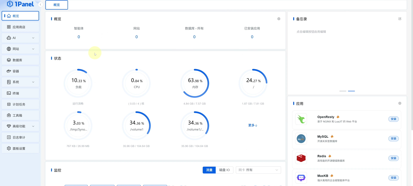Open the 网卡 所有 dropdown
The height and width of the screenshot is (186, 413).
point(258,170)
